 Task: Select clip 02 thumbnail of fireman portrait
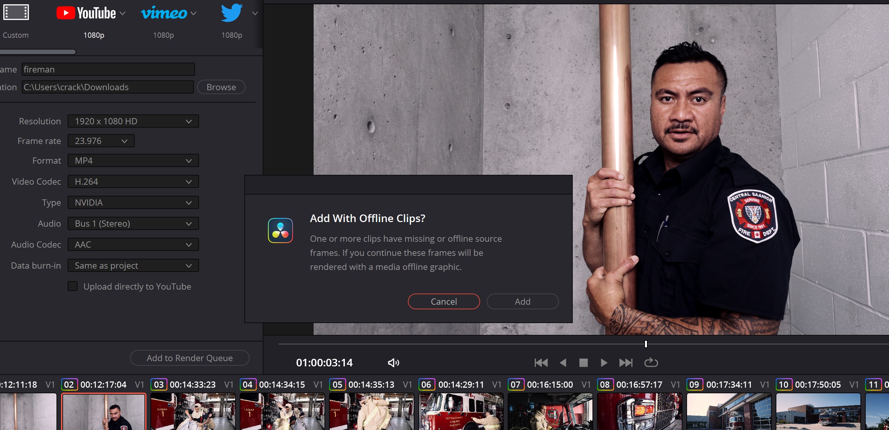click(103, 411)
